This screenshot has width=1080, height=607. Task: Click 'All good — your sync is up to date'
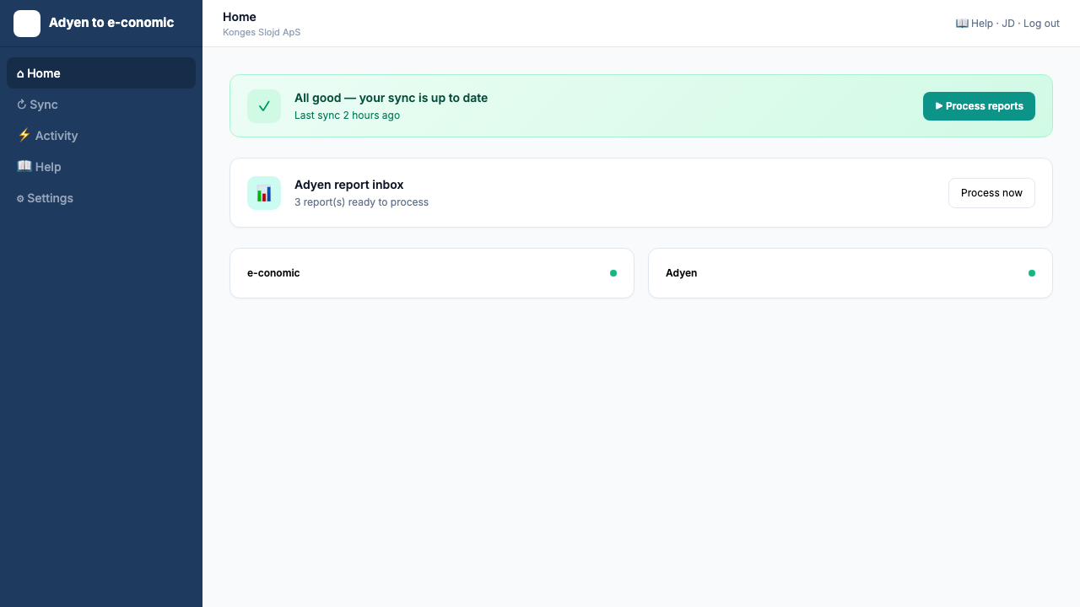(x=391, y=98)
